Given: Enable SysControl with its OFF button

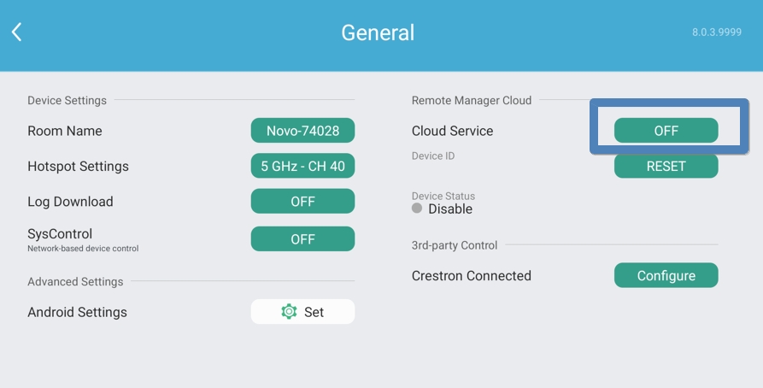Looking at the screenshot, I should click(302, 239).
